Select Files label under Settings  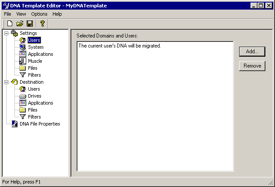[x=33, y=68]
